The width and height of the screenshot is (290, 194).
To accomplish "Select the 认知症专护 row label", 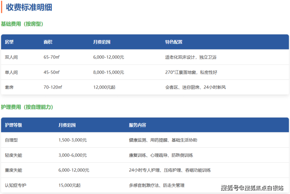I will tap(16, 185).
